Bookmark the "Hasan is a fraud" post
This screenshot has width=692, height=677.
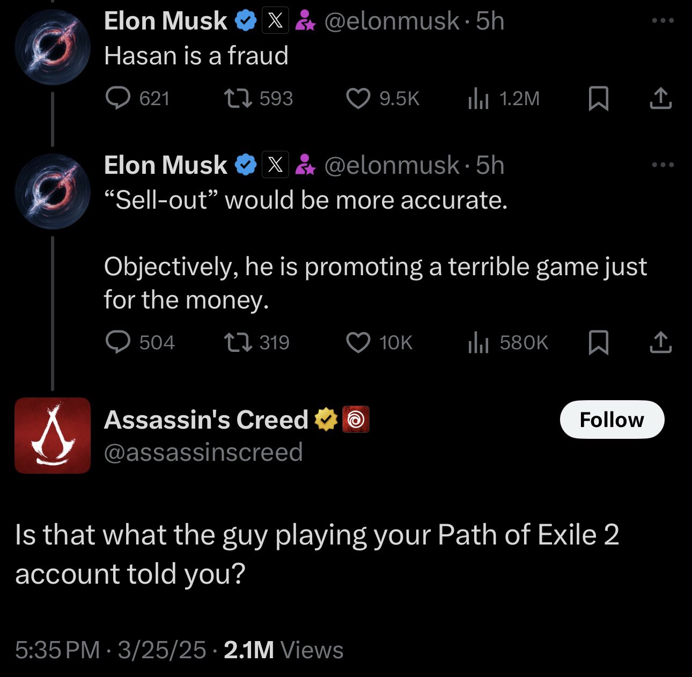click(598, 98)
